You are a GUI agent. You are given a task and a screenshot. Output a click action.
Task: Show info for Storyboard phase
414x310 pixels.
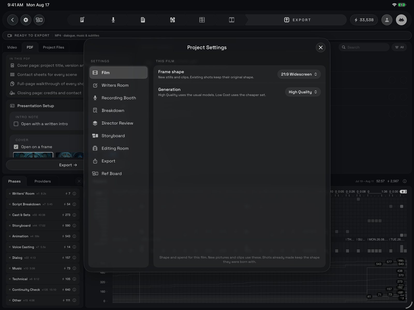click(x=74, y=226)
